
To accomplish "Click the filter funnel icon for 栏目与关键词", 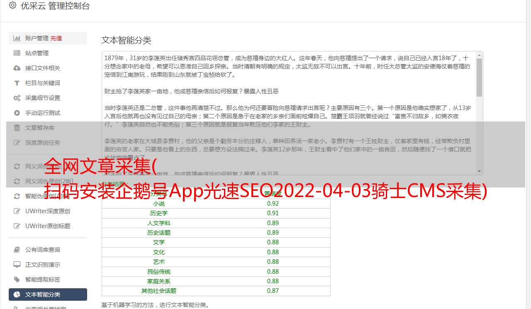I will [17, 83].
